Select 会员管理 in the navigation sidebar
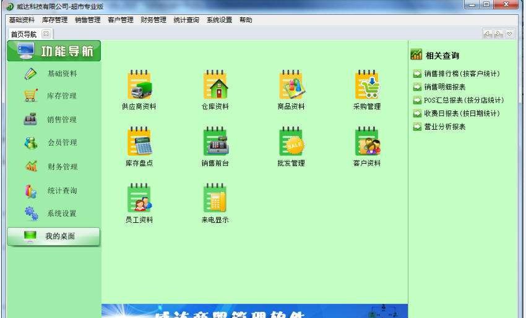This screenshot has height=318, width=526. point(50,143)
